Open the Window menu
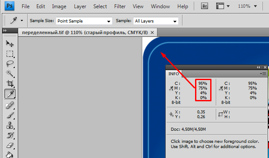 coord(160,6)
